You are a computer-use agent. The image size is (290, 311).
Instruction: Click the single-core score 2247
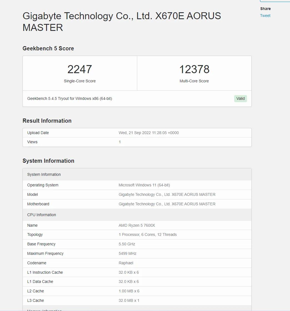(x=80, y=70)
